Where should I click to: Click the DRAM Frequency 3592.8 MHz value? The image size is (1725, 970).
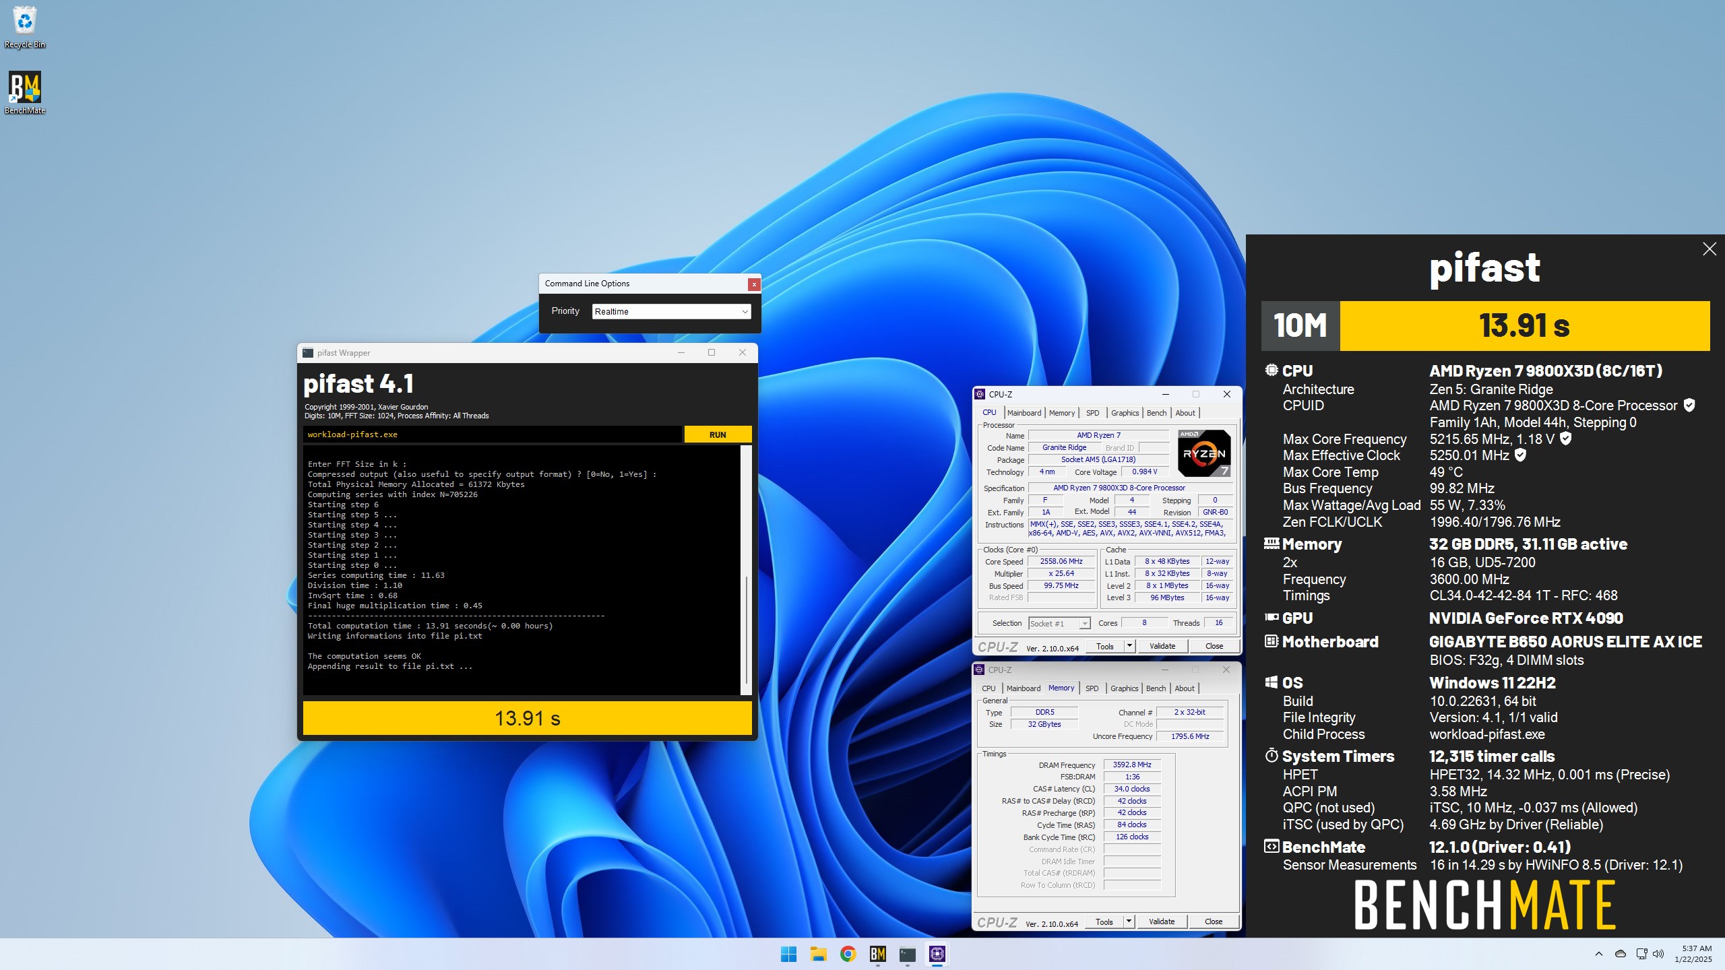click(x=1132, y=765)
